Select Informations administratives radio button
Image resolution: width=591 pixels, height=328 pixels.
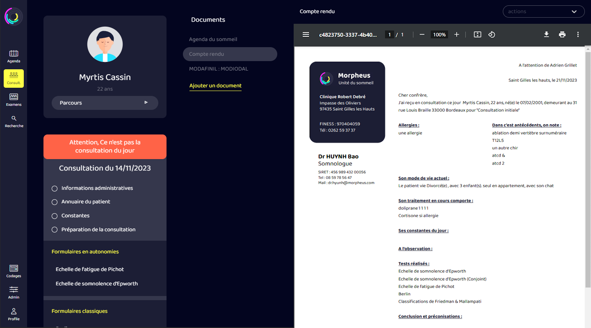coord(55,189)
